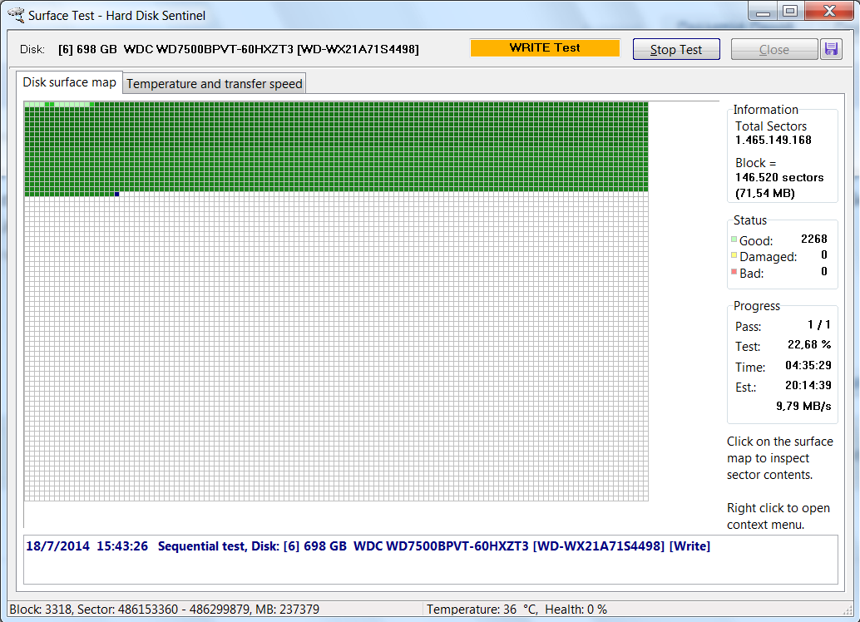The image size is (860, 622).
Task: Click the greyed Close button
Action: coord(774,49)
